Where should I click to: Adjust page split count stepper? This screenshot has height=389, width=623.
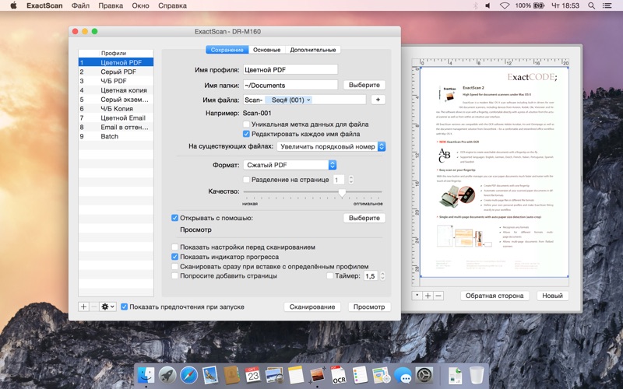pos(351,180)
